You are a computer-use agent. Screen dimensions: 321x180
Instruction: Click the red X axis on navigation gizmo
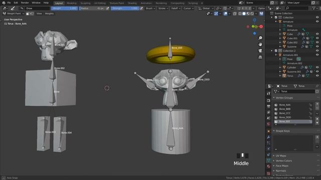click(x=261, y=26)
